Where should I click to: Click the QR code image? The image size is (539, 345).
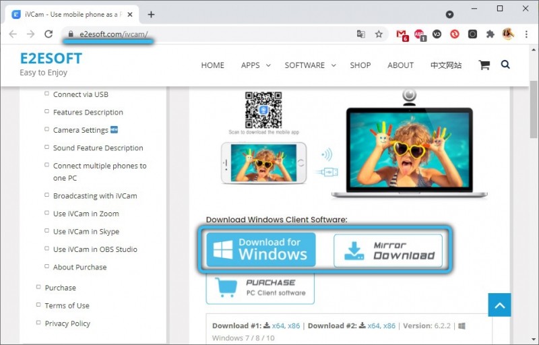[x=263, y=110]
